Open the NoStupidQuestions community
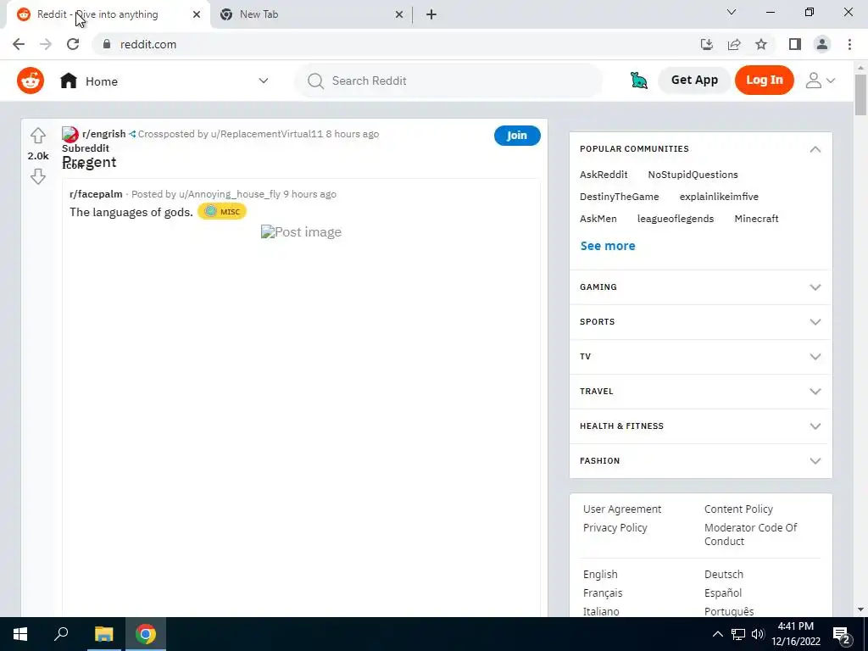This screenshot has width=868, height=651. [693, 175]
